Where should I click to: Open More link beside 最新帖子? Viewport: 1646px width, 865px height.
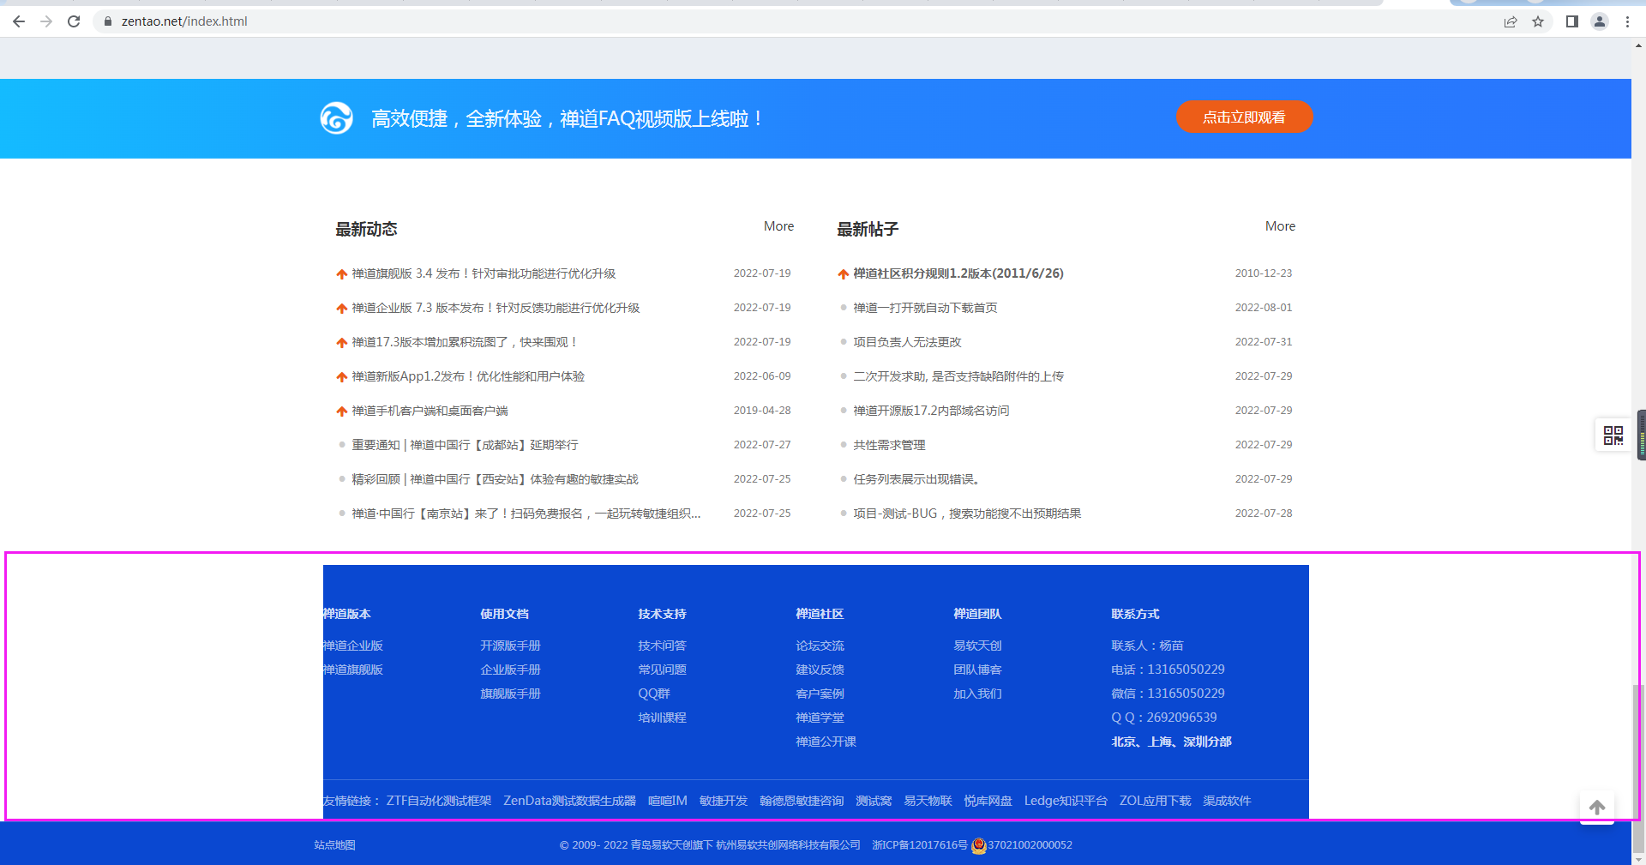click(x=1279, y=226)
